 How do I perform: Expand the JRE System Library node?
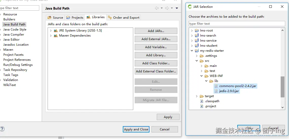click(51, 31)
